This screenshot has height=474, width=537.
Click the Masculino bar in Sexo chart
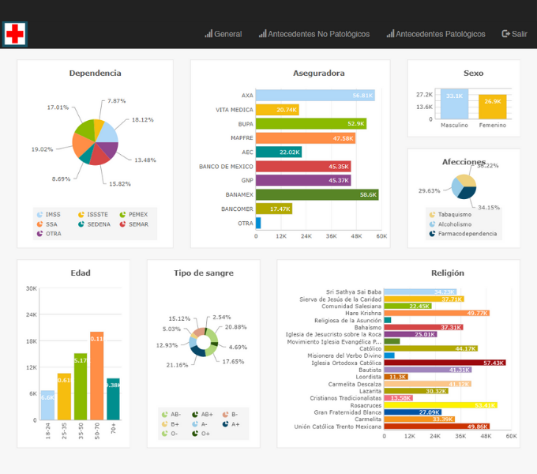point(454,104)
